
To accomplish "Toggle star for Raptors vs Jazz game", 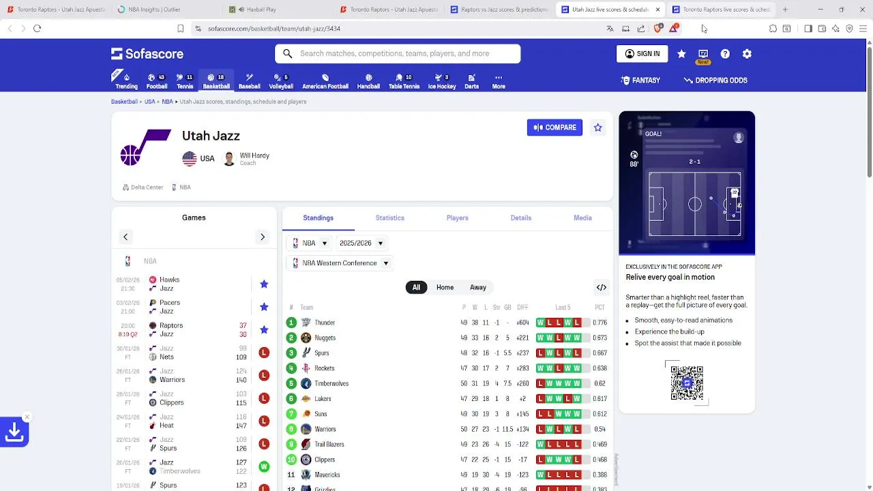I will (x=264, y=330).
